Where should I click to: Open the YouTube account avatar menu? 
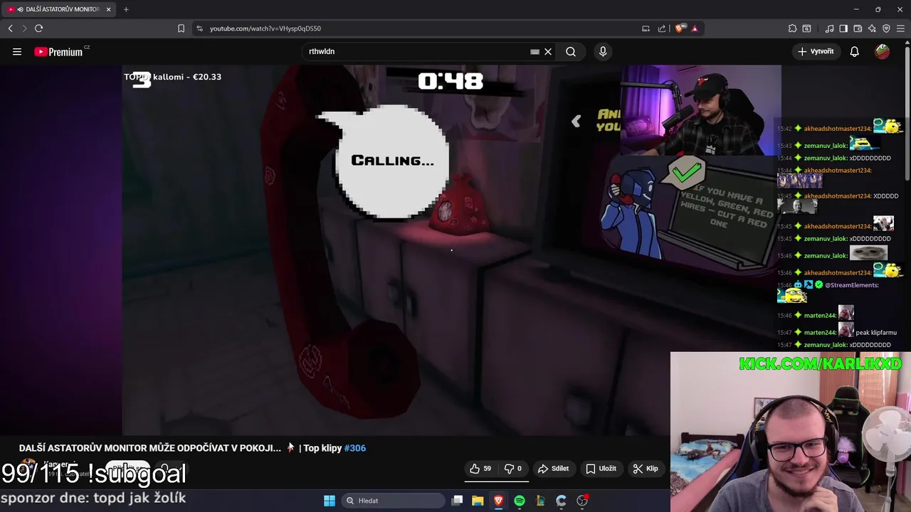(883, 51)
